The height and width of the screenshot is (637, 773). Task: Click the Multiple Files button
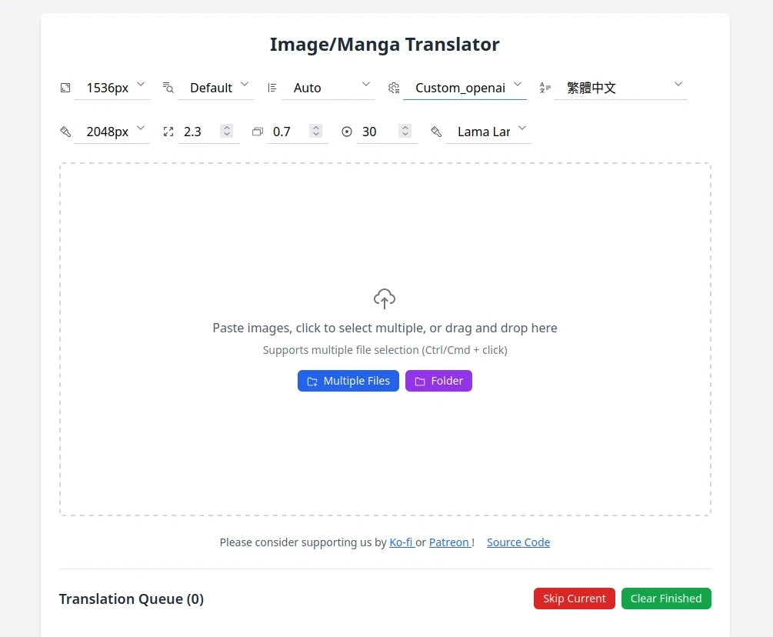[348, 381]
